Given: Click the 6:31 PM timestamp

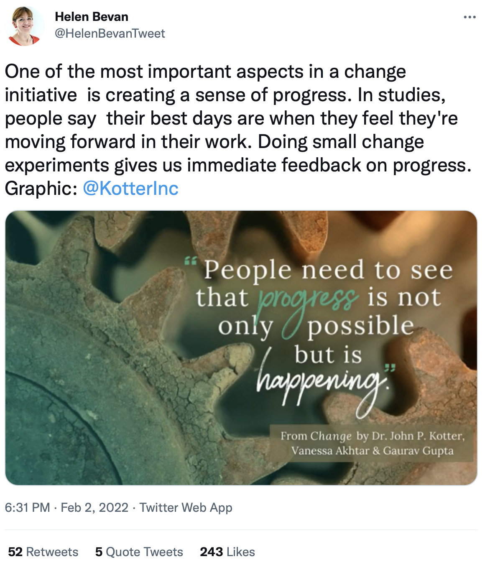Looking at the screenshot, I should (27, 508).
